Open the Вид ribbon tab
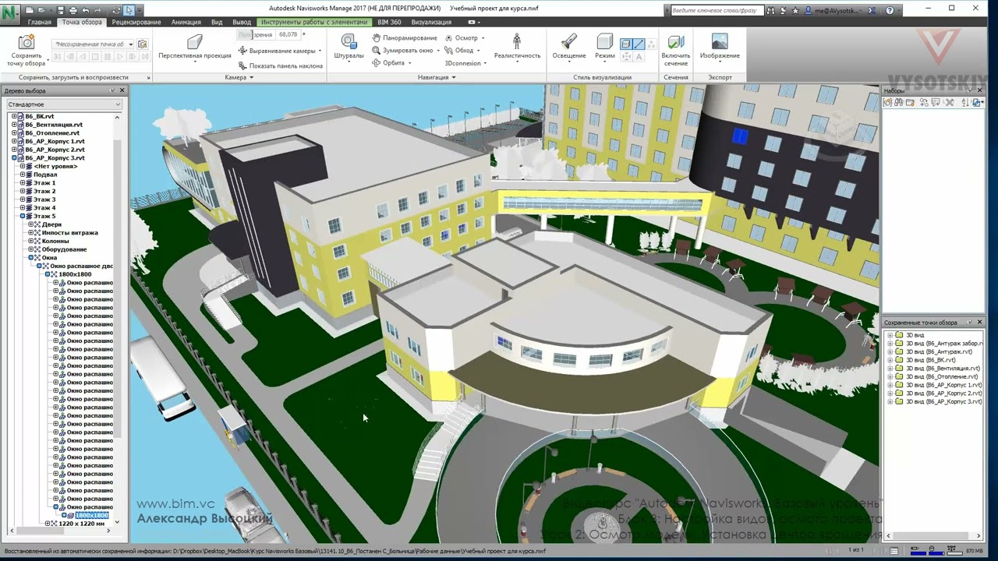This screenshot has width=998, height=561. coord(217,23)
